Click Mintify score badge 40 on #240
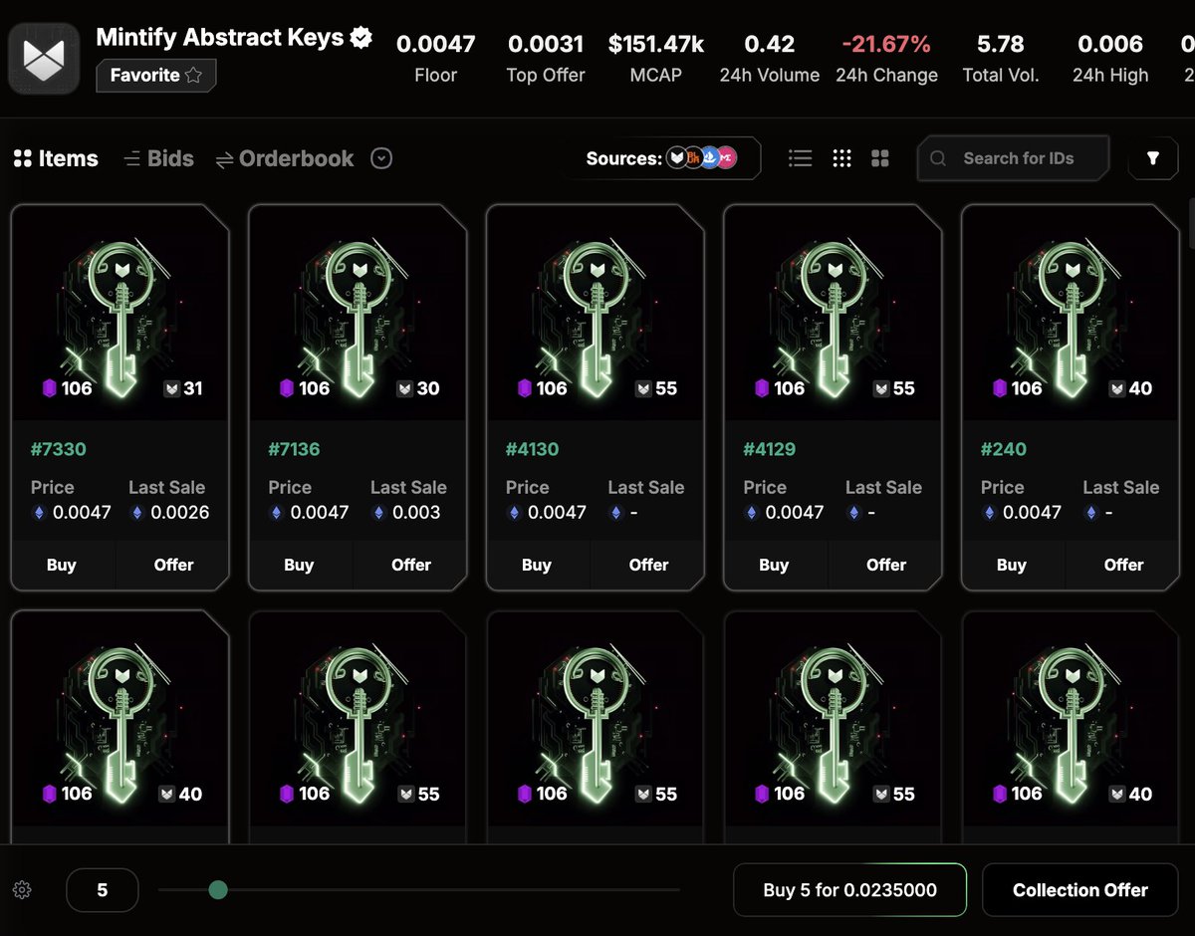1195x936 pixels. 1132,388
